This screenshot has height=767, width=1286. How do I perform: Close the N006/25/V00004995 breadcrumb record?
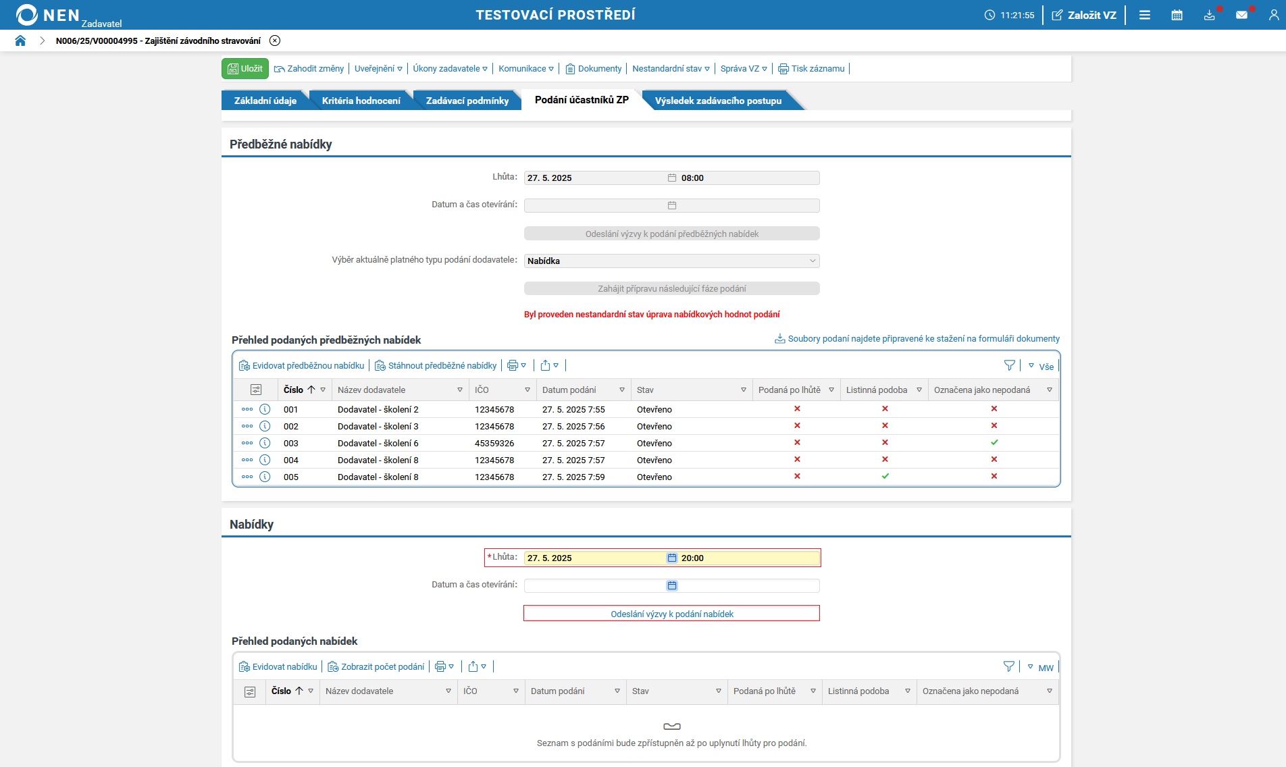275,41
